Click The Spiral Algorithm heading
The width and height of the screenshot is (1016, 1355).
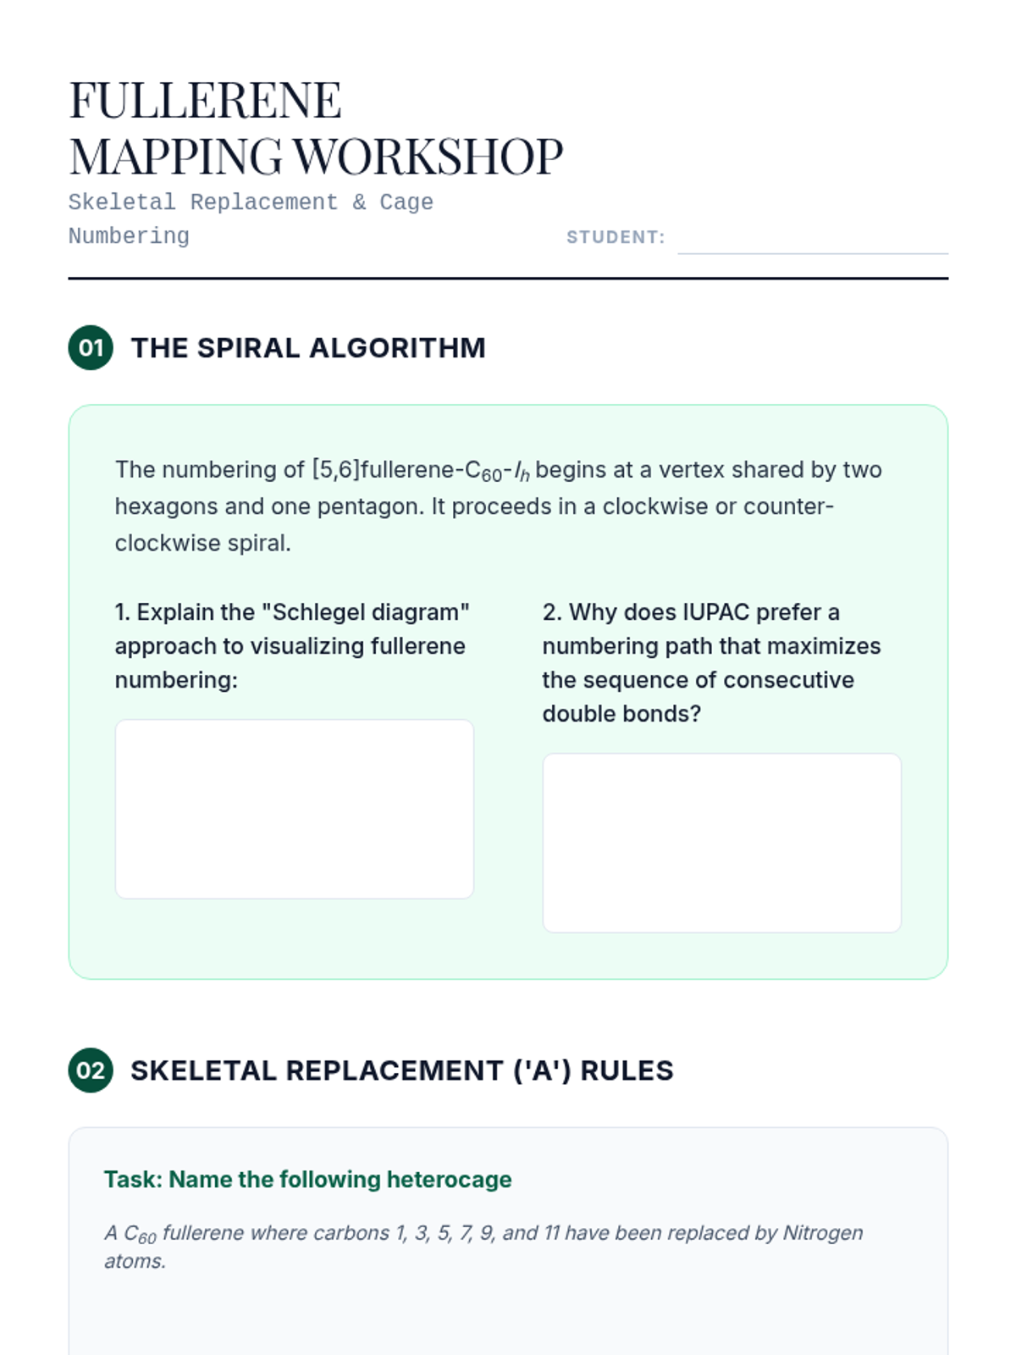pos(308,348)
